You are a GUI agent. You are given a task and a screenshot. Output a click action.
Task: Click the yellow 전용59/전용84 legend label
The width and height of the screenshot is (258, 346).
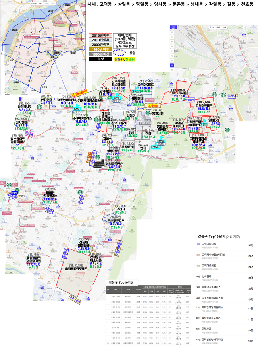125,60
